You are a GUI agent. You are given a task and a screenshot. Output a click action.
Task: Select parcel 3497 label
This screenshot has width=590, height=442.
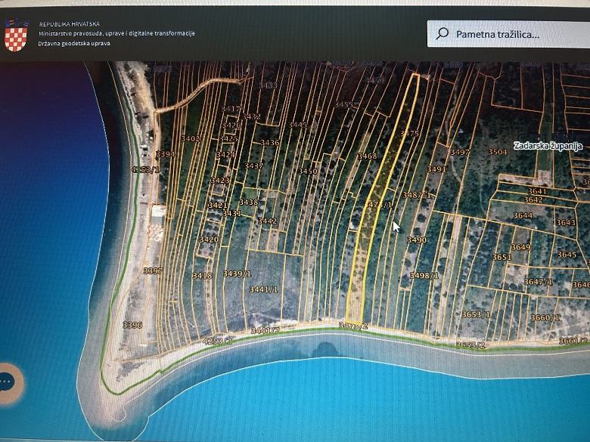[460, 152]
